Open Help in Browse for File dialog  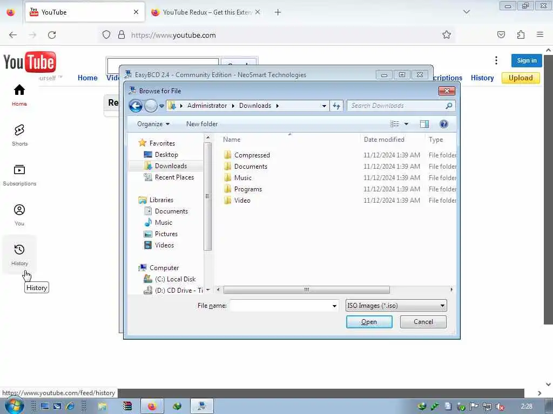point(444,124)
